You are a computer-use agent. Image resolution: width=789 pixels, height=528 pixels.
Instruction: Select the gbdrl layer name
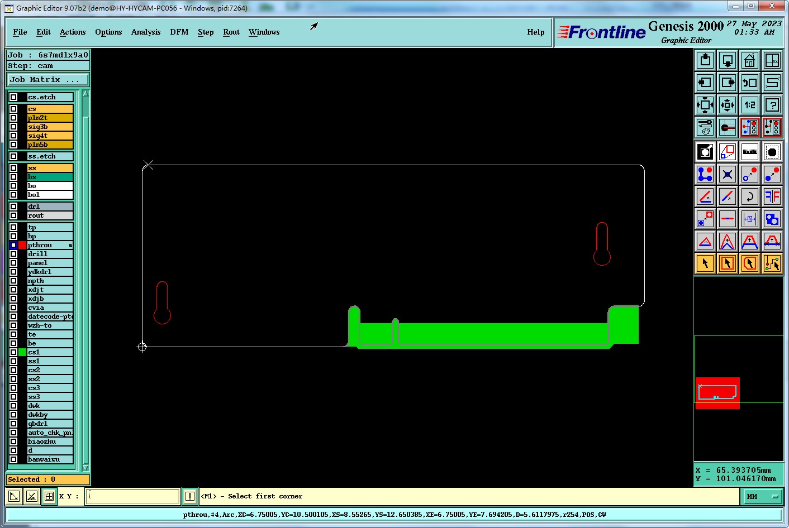(50, 424)
